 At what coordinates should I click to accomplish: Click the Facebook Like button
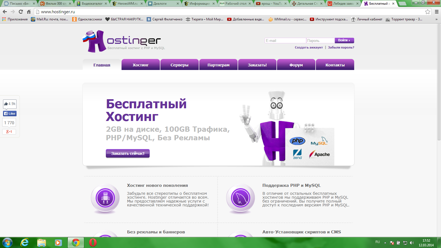[x=10, y=114]
